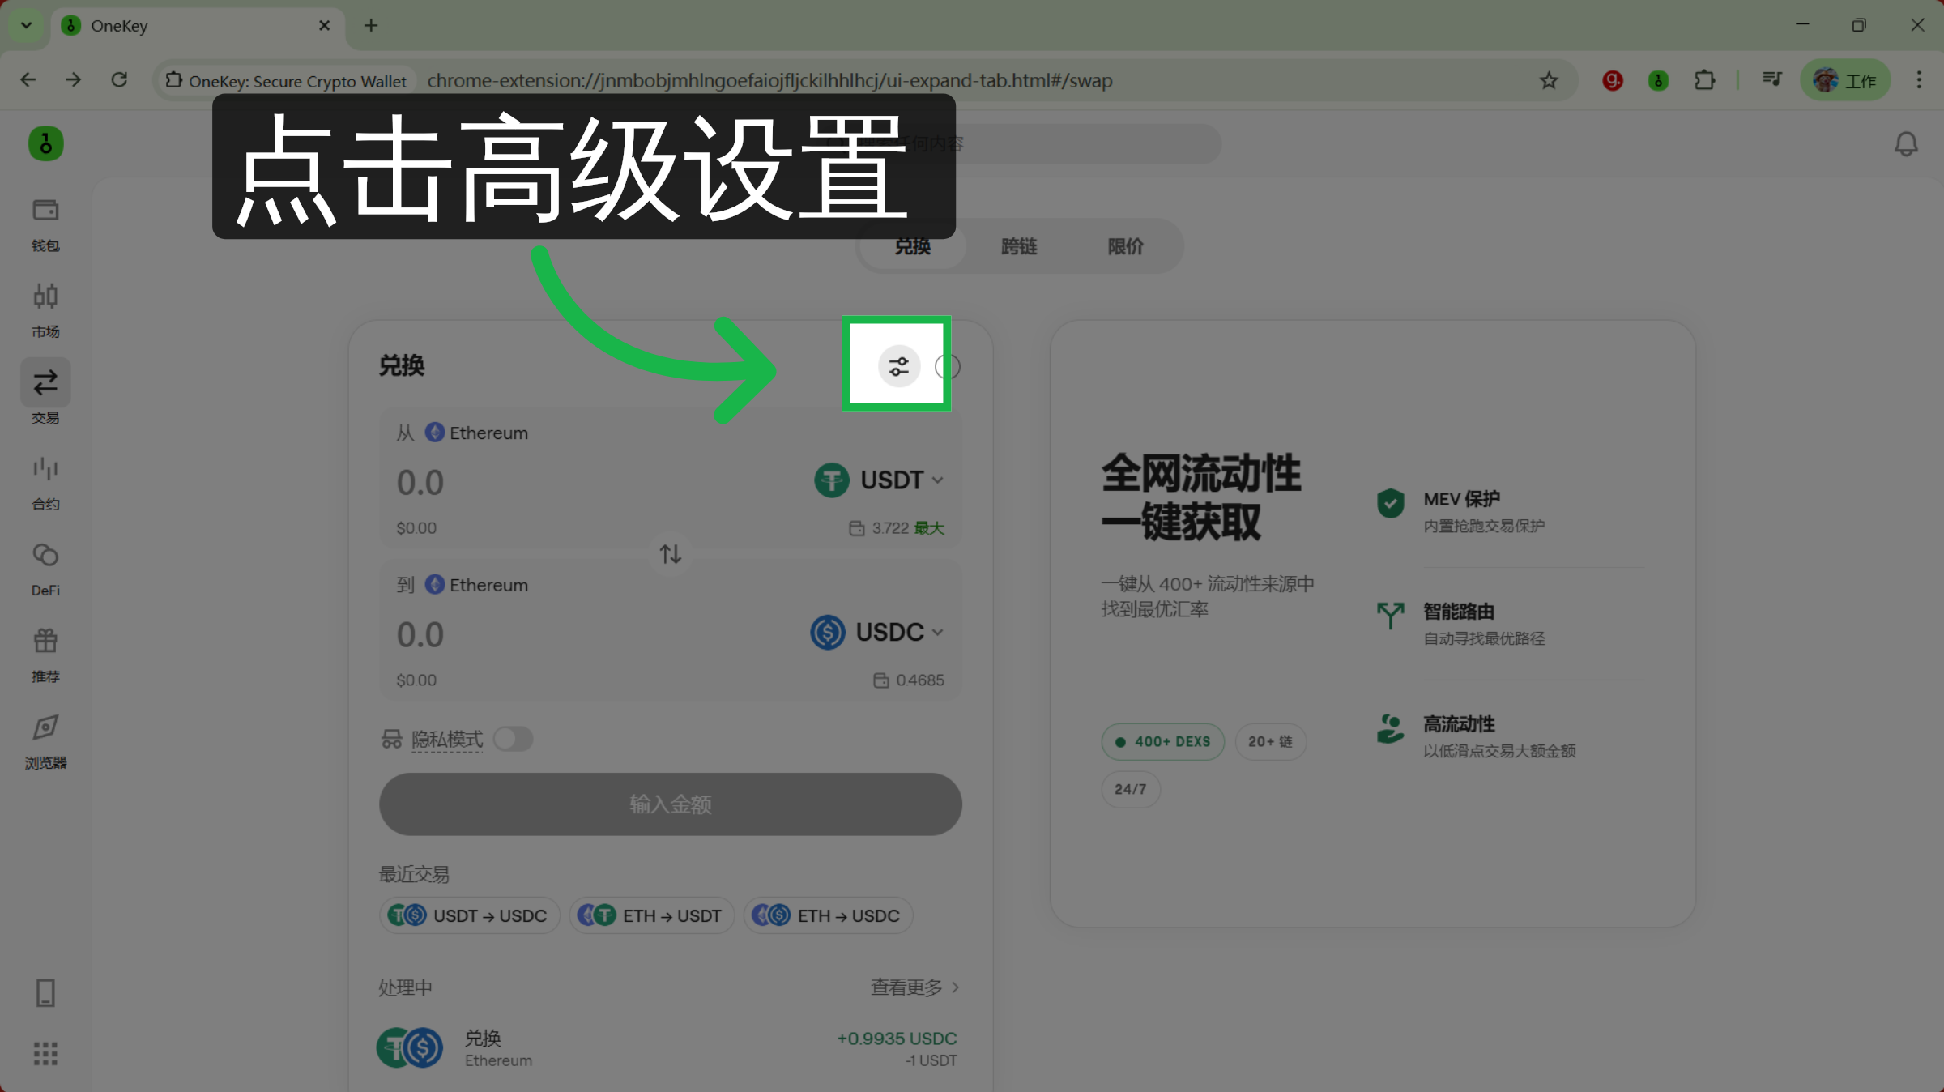
Task: Open the swap advanced settings sliders icon
Action: 898,366
